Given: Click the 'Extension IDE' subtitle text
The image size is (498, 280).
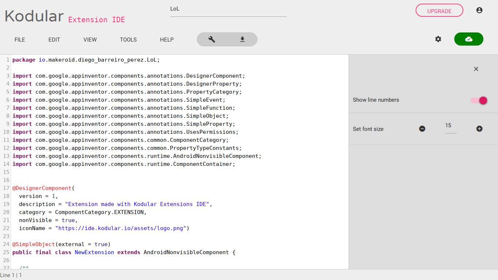Looking at the screenshot, I should (x=97, y=20).
